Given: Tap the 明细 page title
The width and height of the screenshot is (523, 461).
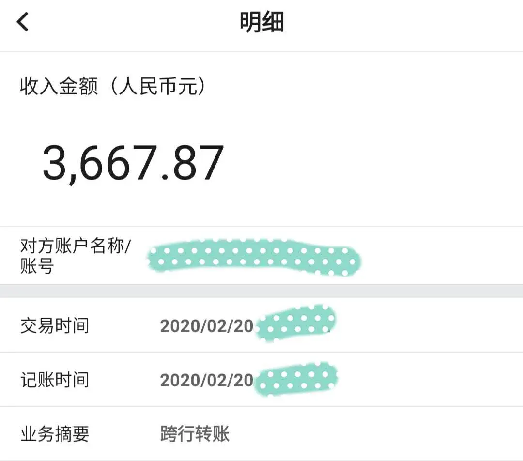Looking at the screenshot, I should 262,22.
